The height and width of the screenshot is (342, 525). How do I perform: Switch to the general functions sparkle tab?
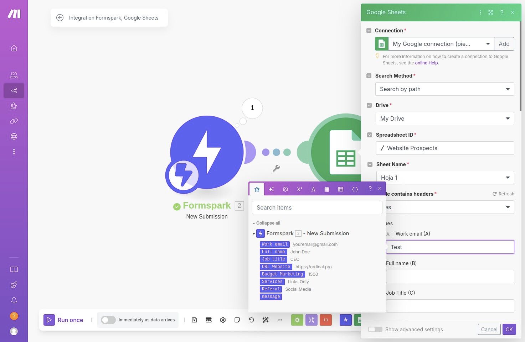pyautogui.click(x=271, y=189)
